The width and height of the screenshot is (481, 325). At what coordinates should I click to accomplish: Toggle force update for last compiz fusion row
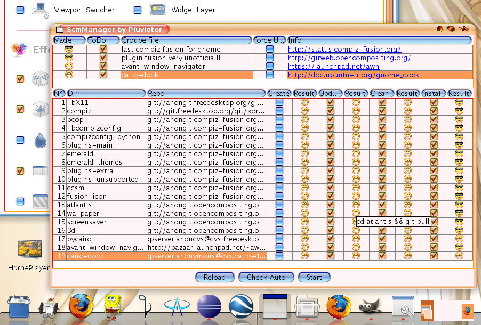coord(270,49)
